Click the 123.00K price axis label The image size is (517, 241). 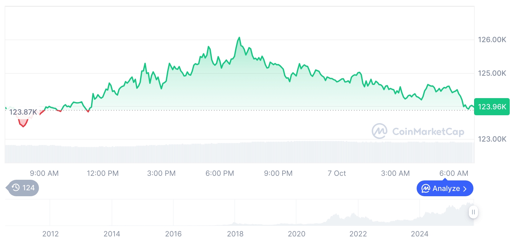(492, 139)
